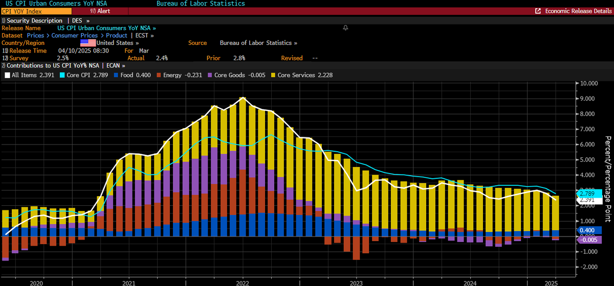The width and height of the screenshot is (614, 286).
Task: Click the United States flag icon
Action: 89,43
